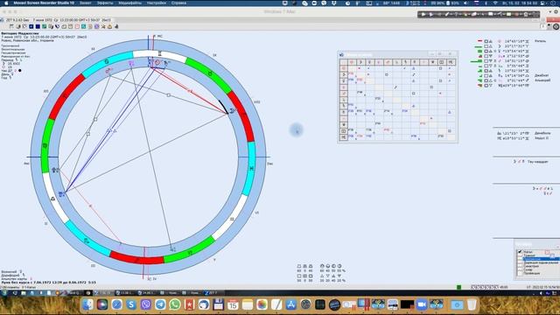
Task: Click the Moon glyph on the chart wheel
Action: click(232, 111)
